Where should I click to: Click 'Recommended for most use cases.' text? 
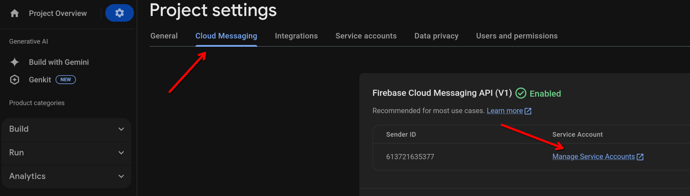click(x=429, y=111)
